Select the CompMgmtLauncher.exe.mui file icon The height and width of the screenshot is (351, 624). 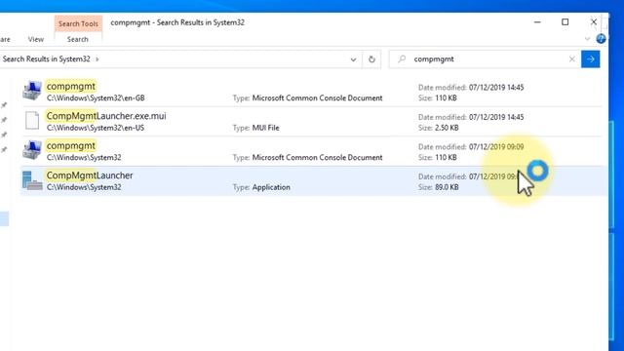32,121
